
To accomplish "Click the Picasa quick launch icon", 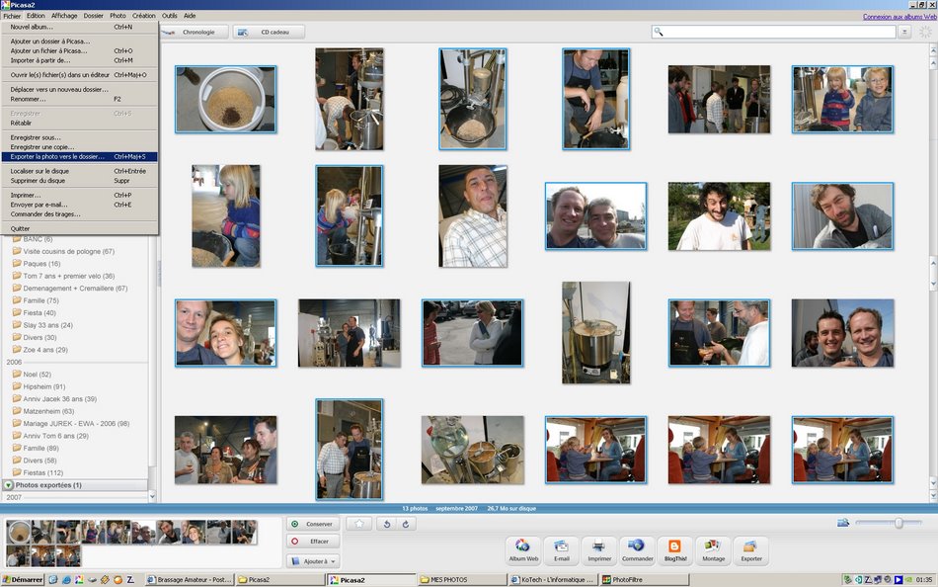I will pyautogui.click(x=78, y=579).
